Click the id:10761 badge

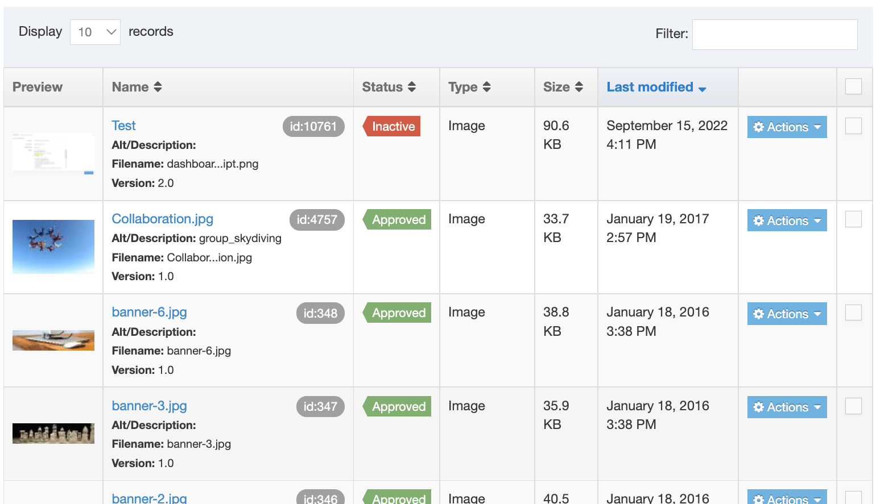pos(313,127)
